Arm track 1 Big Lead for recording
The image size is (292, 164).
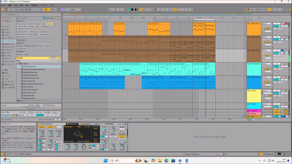[x=286, y=24]
